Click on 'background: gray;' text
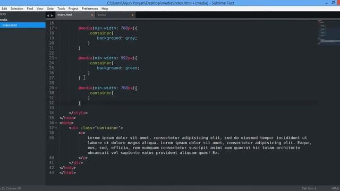This screenshot has width=340, height=191. (117, 38)
